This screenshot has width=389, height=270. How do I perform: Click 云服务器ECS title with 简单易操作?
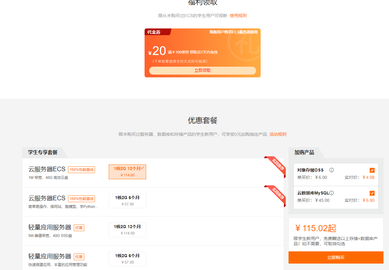(47, 198)
